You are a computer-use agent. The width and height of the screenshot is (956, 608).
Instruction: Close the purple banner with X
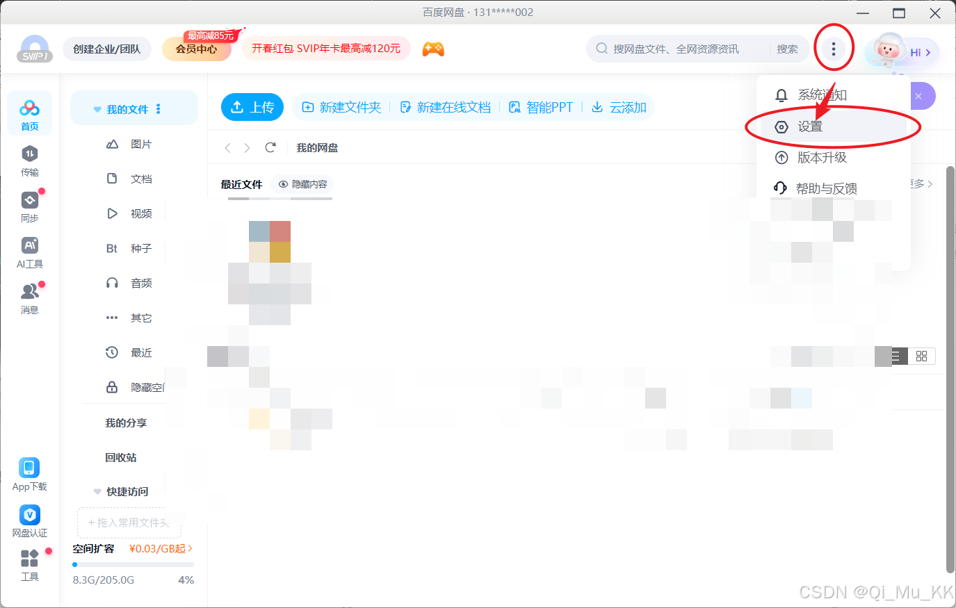point(918,97)
